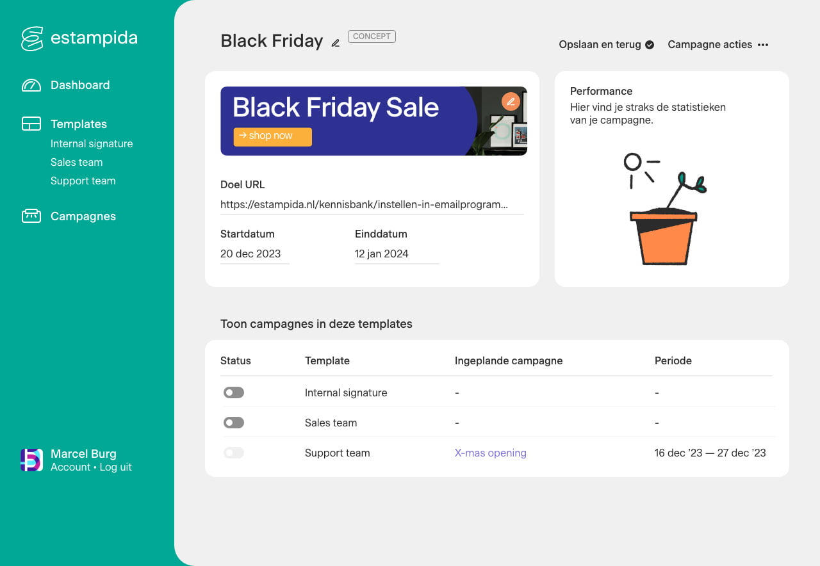Viewport: 820px width, 566px height.
Task: Select Sales team in sidebar
Action: 77,162
